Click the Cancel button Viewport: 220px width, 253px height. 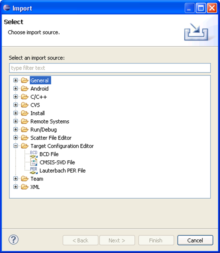pos(195,240)
